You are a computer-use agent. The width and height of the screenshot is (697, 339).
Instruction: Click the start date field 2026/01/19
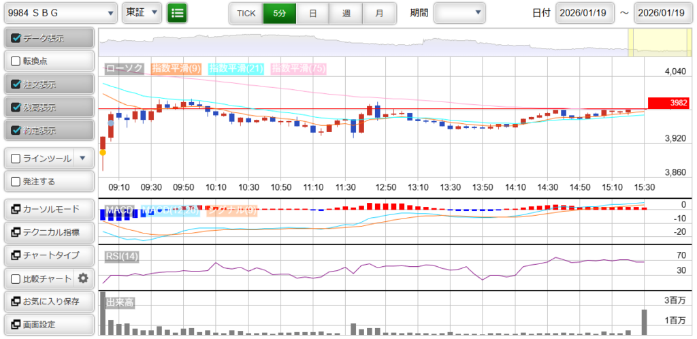[x=585, y=13]
